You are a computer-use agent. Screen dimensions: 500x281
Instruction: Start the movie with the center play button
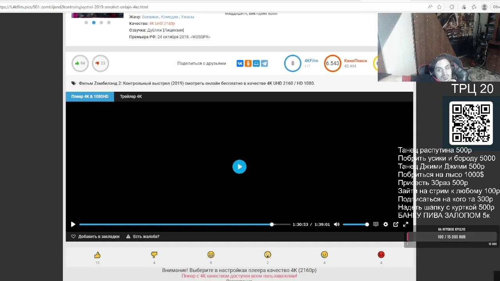(x=239, y=167)
